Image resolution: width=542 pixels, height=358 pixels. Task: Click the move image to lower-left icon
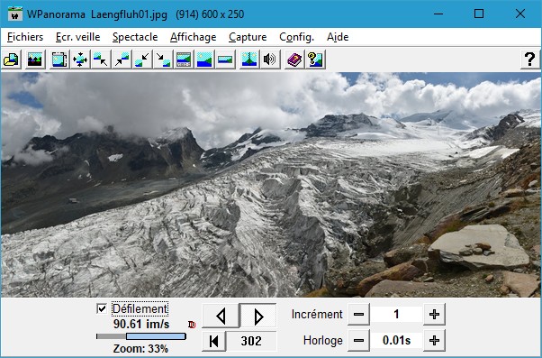point(142,60)
